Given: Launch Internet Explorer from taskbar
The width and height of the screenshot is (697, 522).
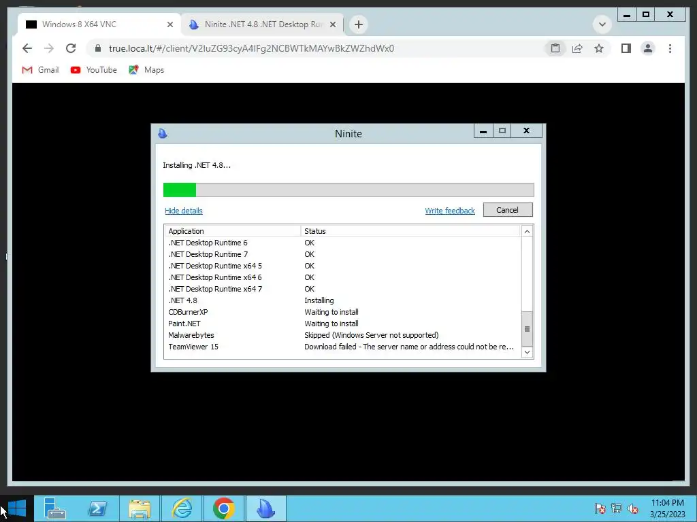Looking at the screenshot, I should (181, 508).
